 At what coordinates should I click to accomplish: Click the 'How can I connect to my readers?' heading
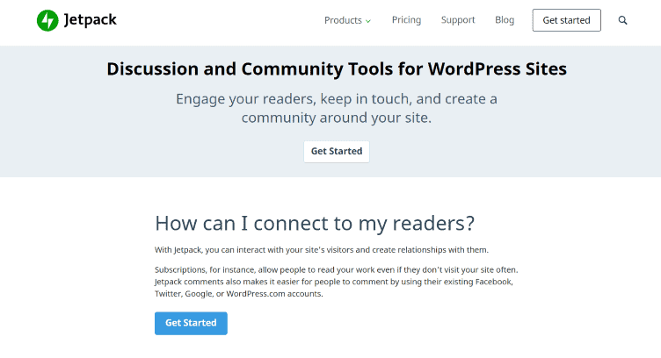click(x=315, y=224)
